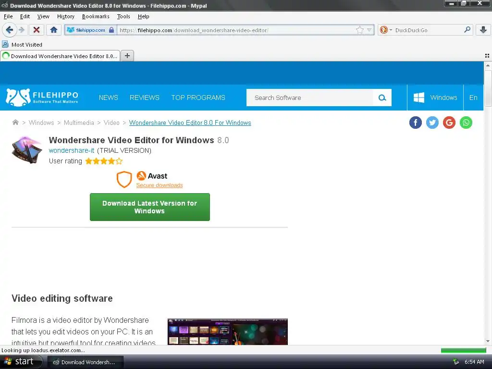Open the History menu
Image resolution: width=492 pixels, height=369 pixels.
[65, 16]
